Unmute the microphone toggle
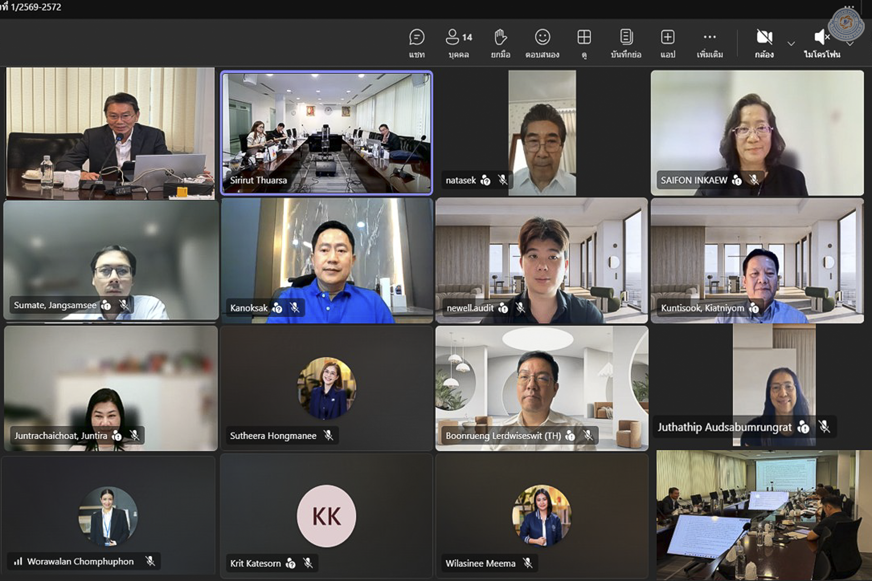This screenshot has width=872, height=581. pos(822,37)
